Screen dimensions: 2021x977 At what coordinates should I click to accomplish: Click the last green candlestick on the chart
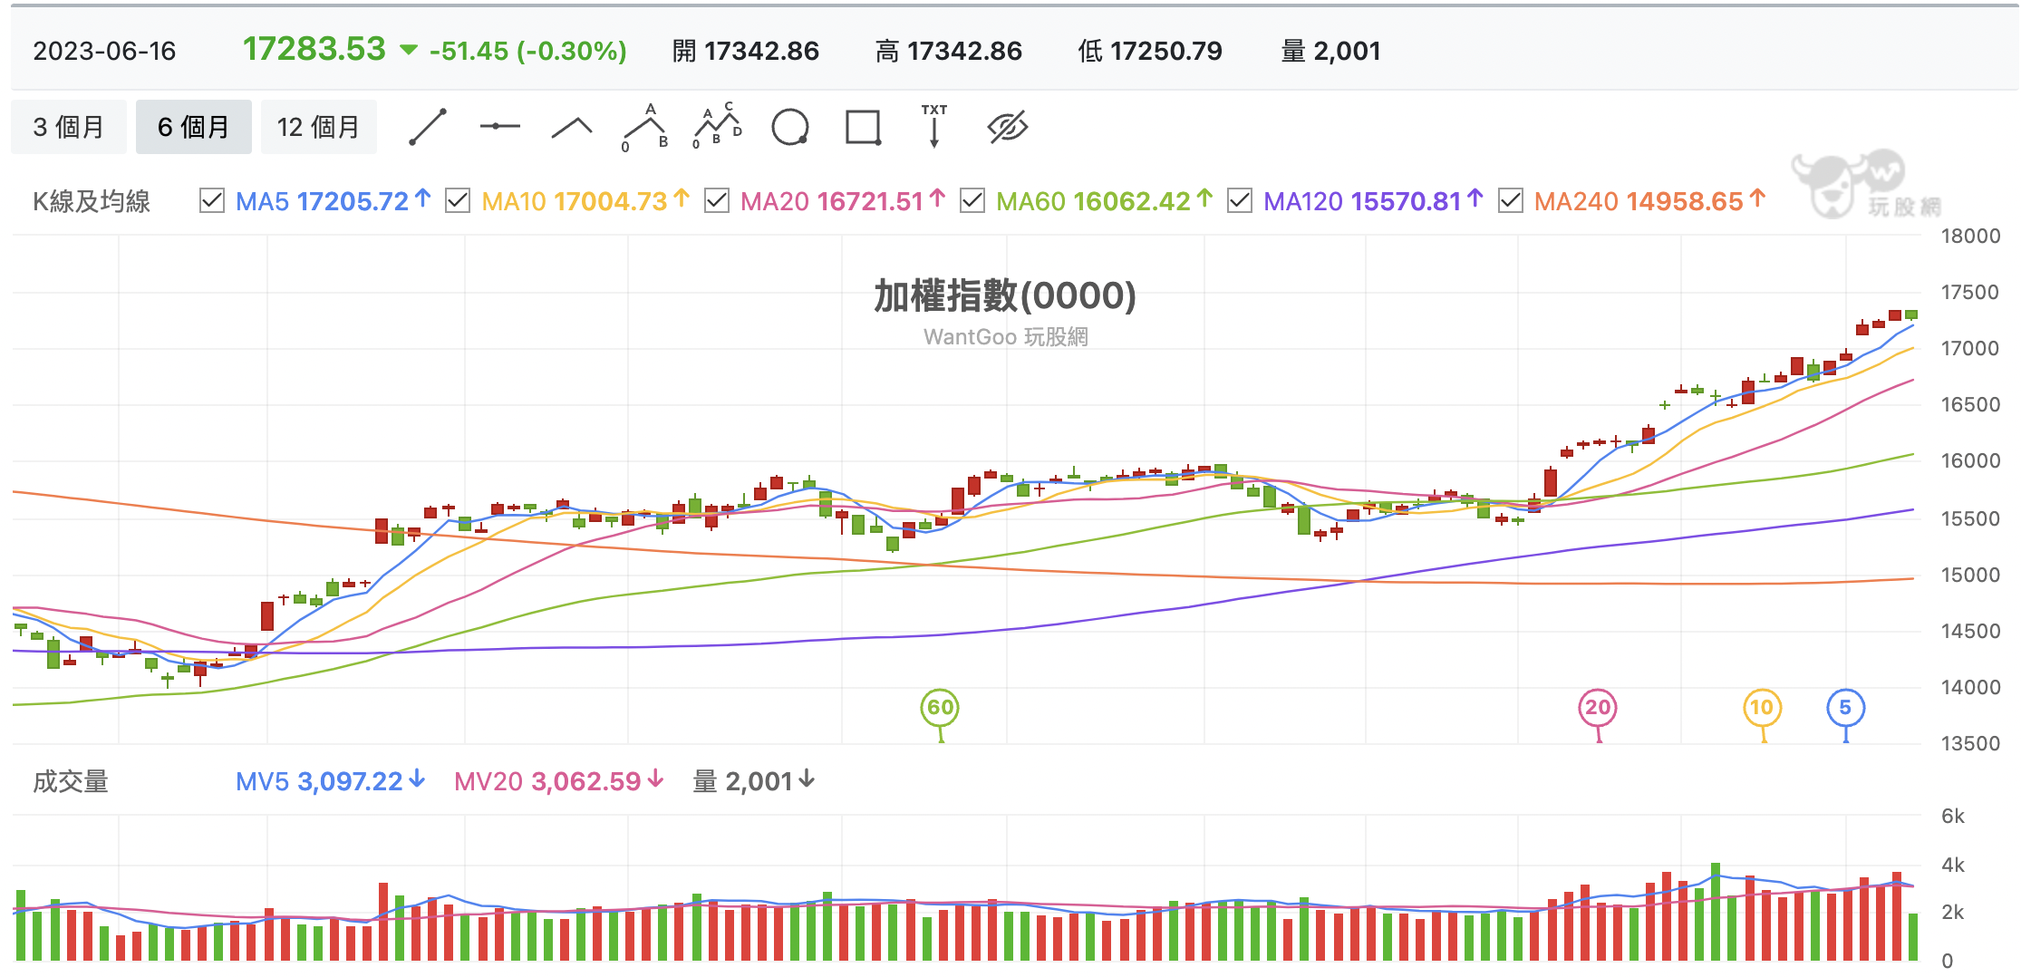click(1911, 314)
